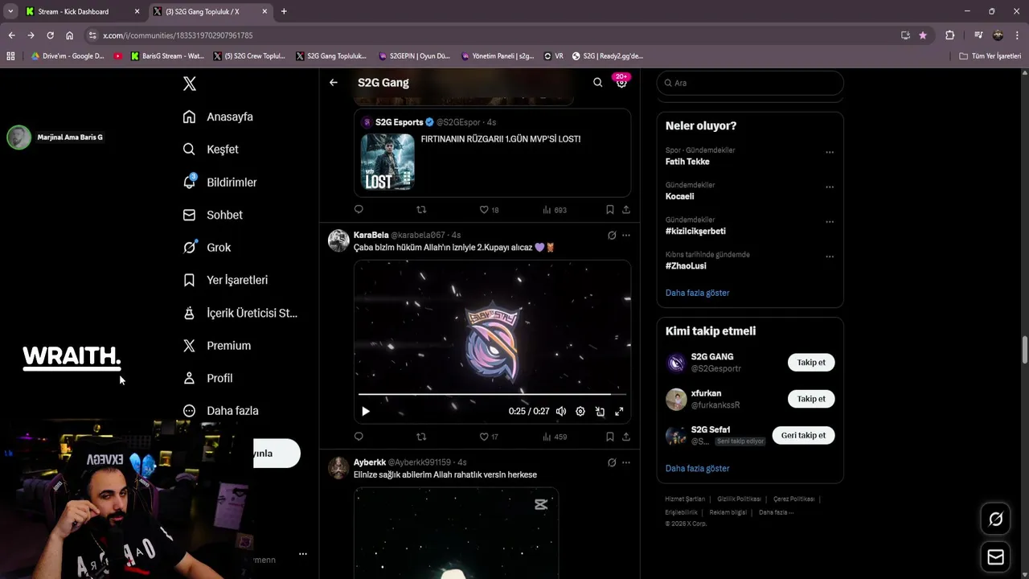Image resolution: width=1029 pixels, height=579 pixels.
Task: Reply to the S2G Esports LOST post
Action: click(359, 209)
